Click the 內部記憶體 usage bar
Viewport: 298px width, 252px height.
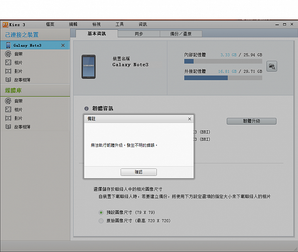(223, 61)
